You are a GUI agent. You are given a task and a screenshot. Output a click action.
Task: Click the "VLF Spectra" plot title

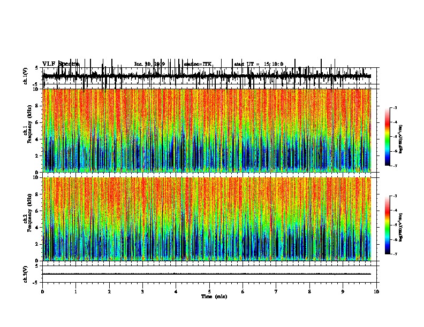click(x=60, y=64)
